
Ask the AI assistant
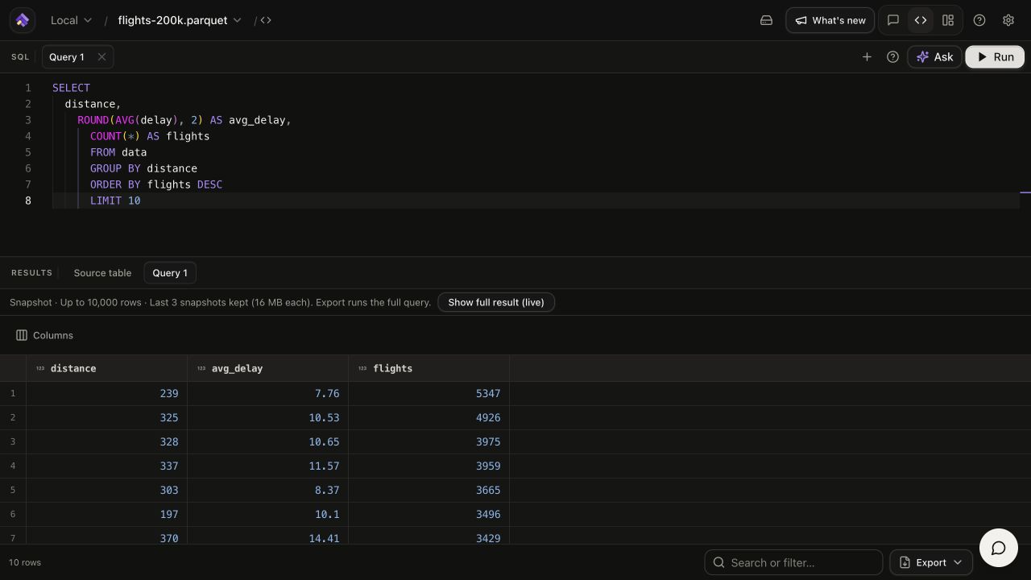point(934,57)
